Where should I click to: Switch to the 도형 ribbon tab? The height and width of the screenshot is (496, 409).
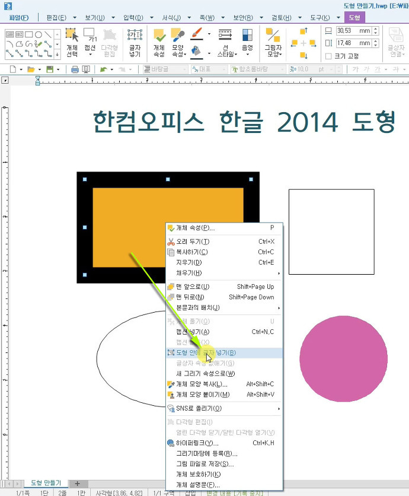click(x=354, y=17)
